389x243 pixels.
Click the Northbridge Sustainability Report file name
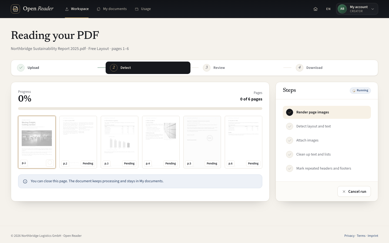(x=48, y=49)
